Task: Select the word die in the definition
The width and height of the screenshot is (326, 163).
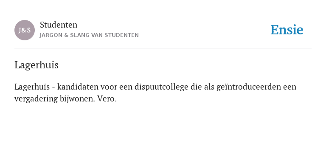Action: point(196,87)
